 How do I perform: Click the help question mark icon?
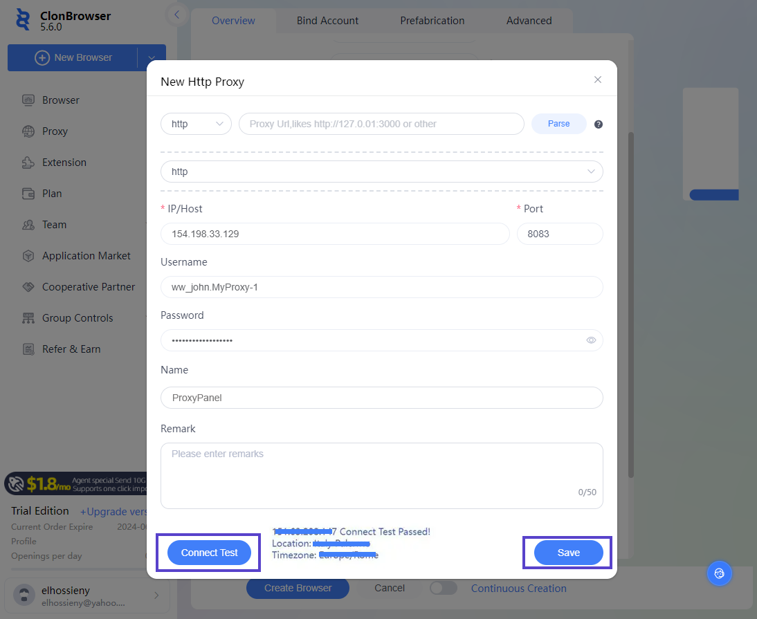599,124
